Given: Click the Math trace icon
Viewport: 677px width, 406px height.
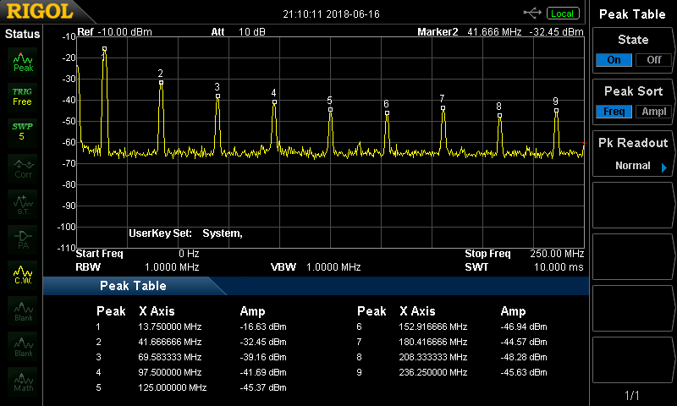Looking at the screenshot, I should (x=23, y=382).
